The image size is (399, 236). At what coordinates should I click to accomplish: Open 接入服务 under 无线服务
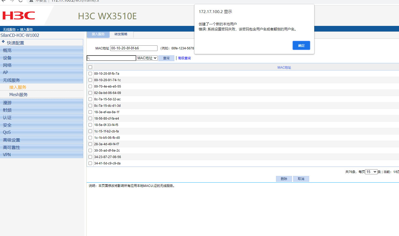[18, 87]
